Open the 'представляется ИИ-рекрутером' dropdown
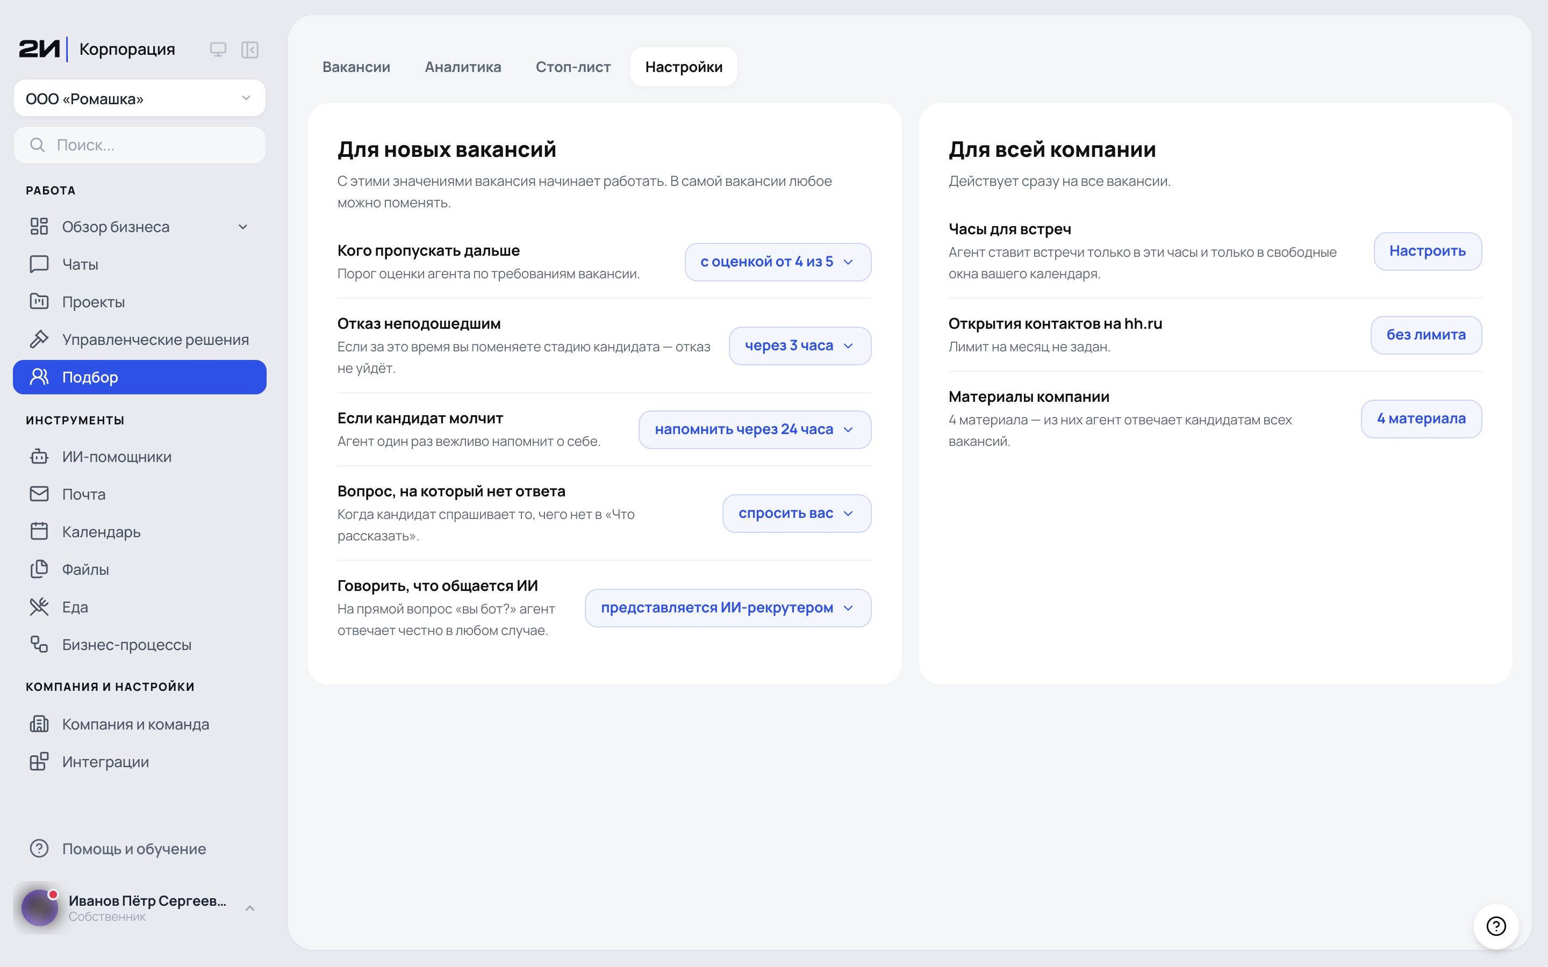This screenshot has height=967, width=1548. (728, 608)
